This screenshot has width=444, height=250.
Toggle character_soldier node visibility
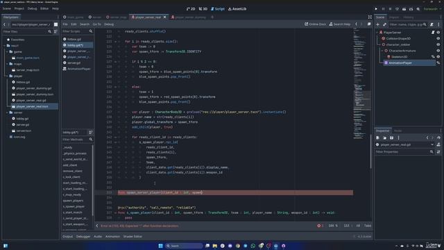click(x=438, y=44)
